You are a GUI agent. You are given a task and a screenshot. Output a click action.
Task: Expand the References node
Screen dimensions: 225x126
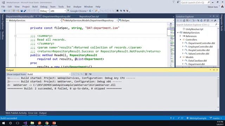tap(180, 36)
